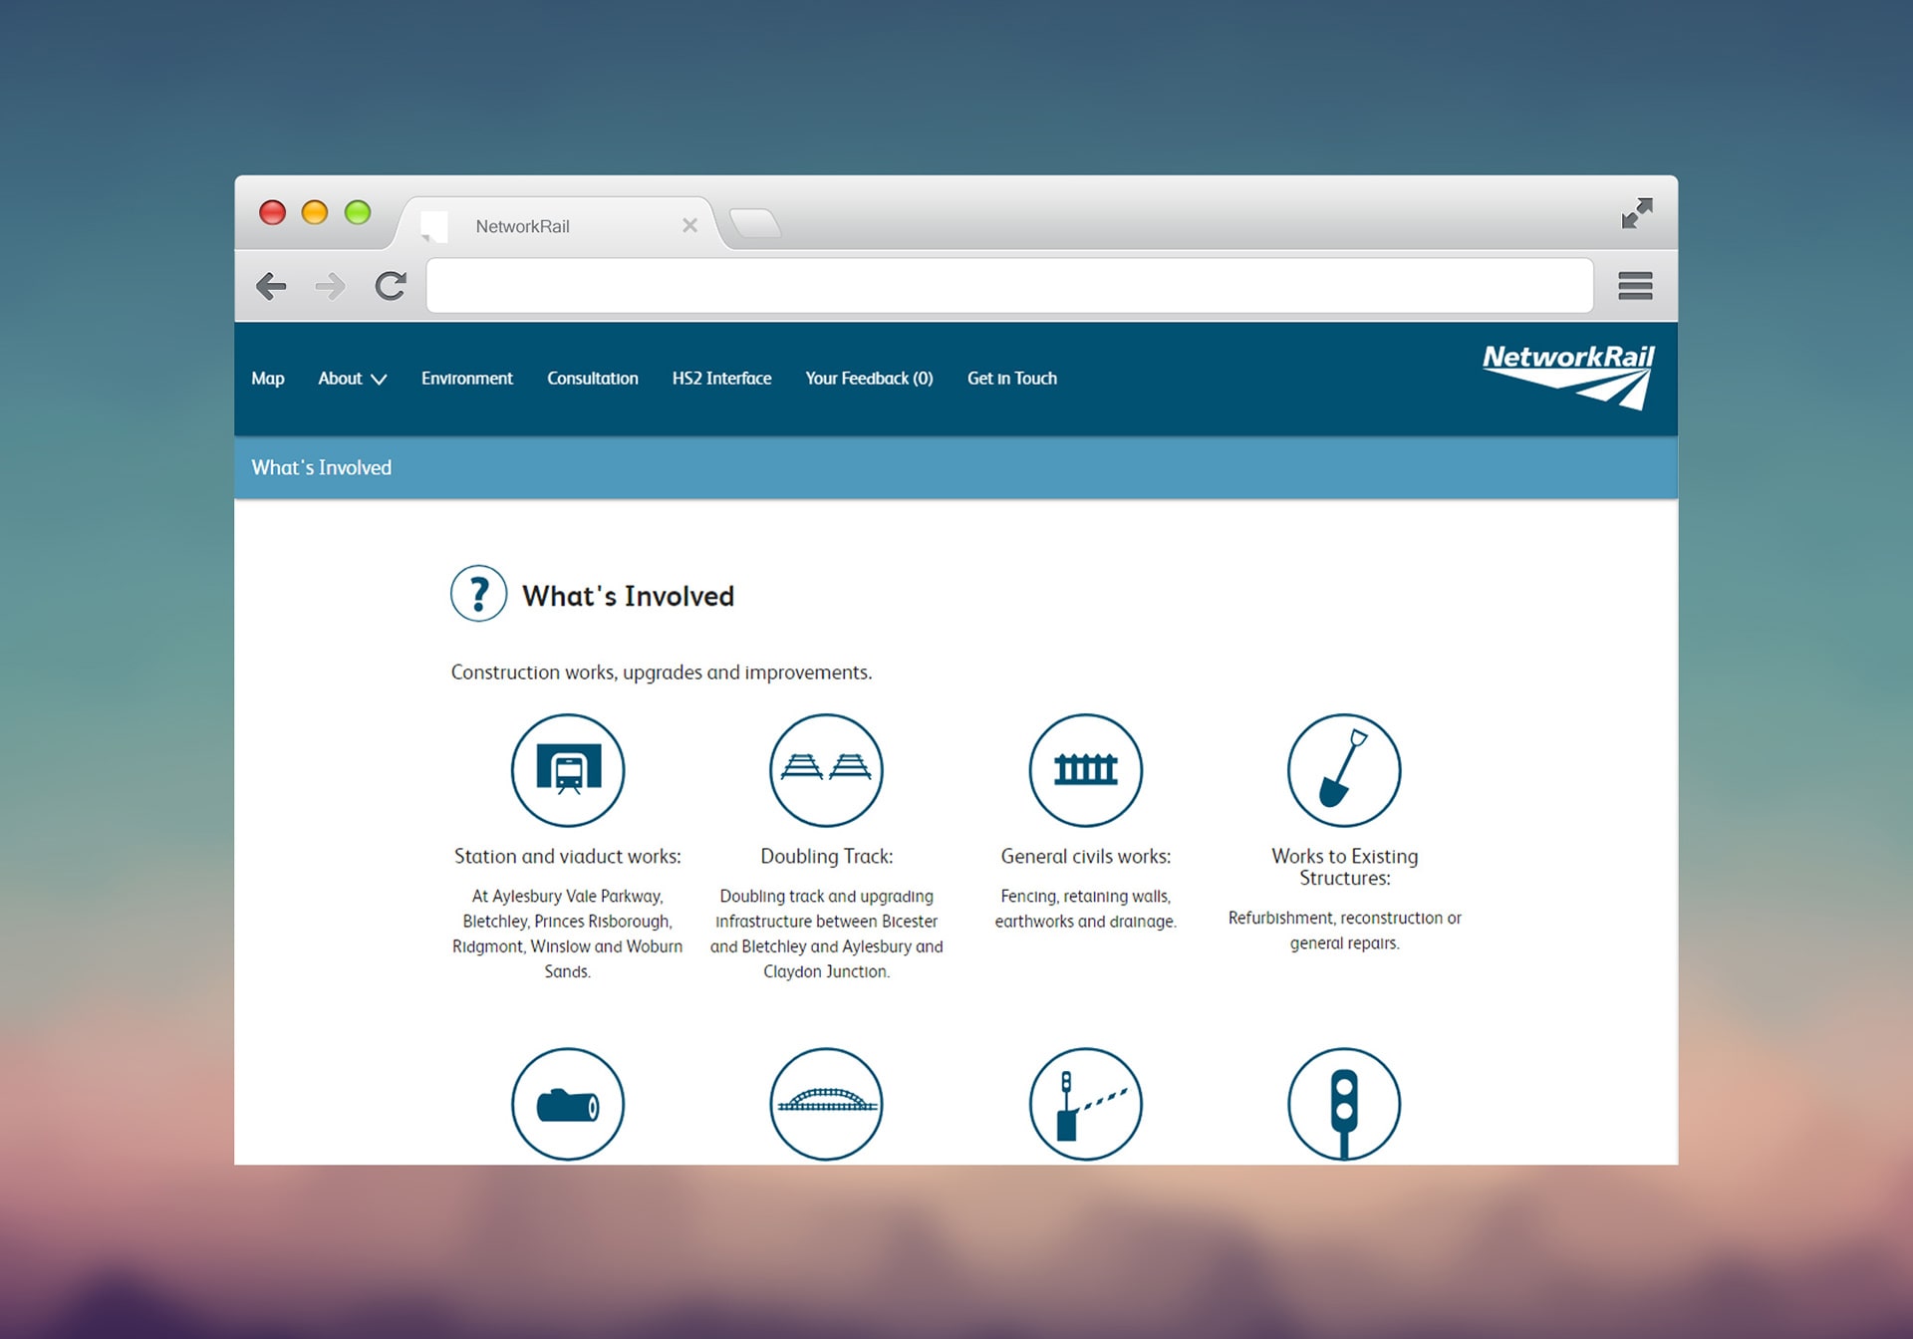Open the browser hamburger menu

1635,286
